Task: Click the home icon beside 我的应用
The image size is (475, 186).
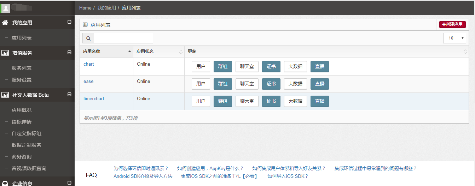Action: (x=5, y=23)
